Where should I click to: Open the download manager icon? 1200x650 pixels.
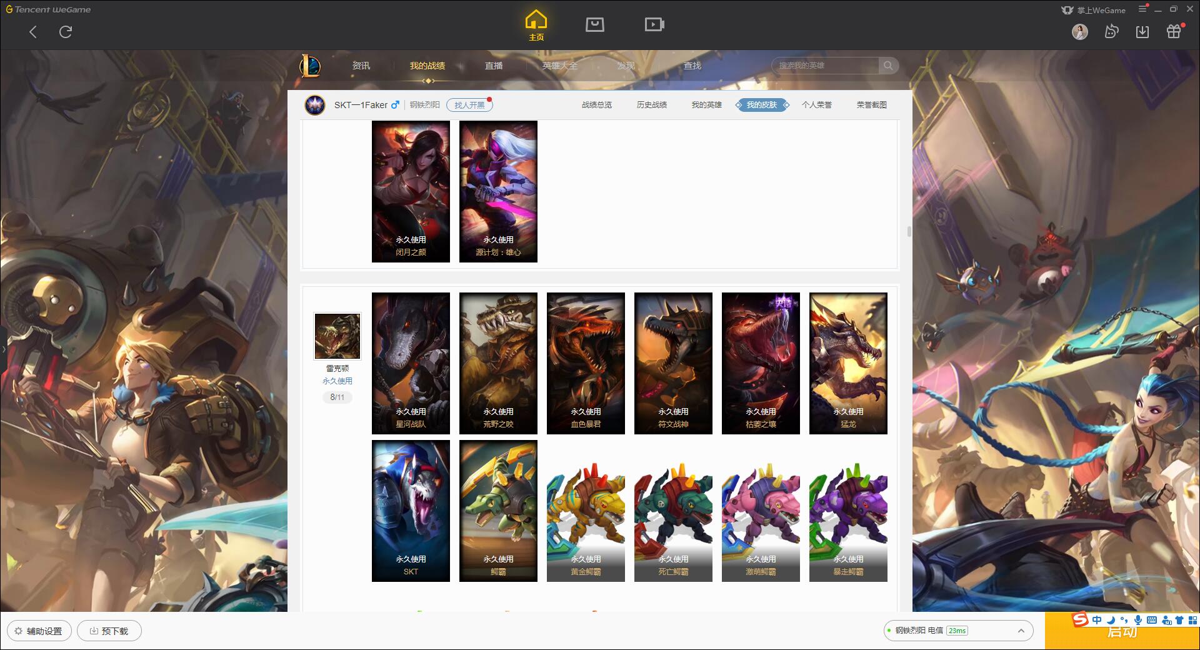[x=1142, y=32]
